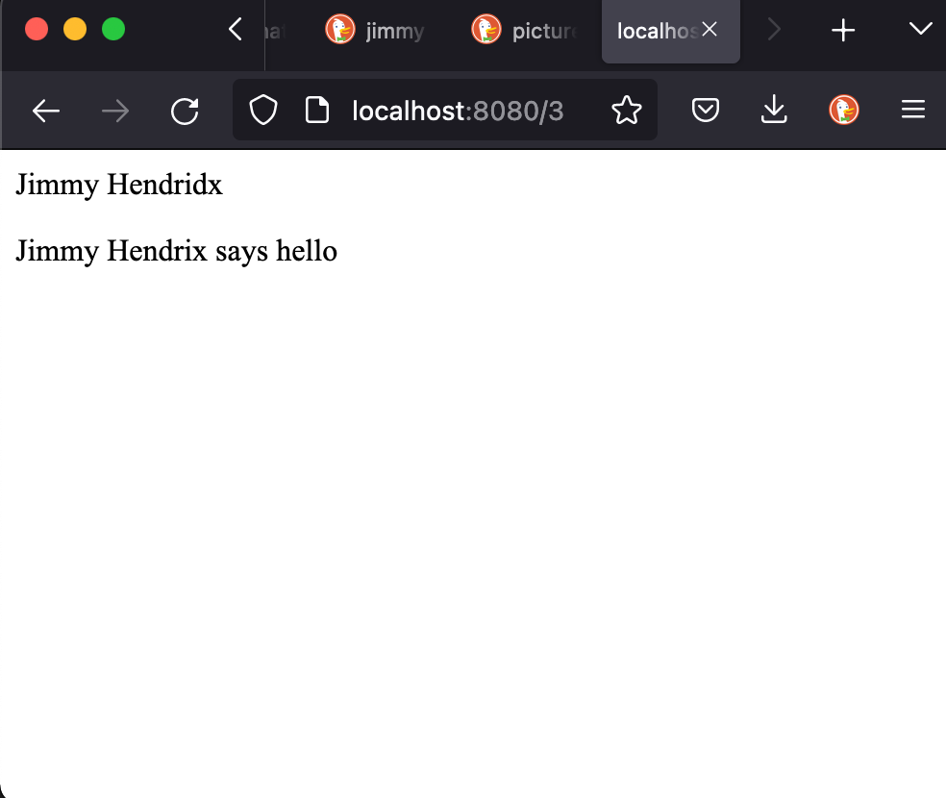Switch to the jimmy tab

pyautogui.click(x=377, y=31)
